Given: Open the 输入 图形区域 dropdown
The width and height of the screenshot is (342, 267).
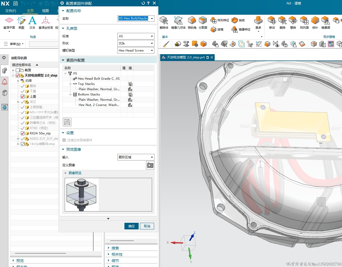Looking at the screenshot, I should click(x=136, y=157).
